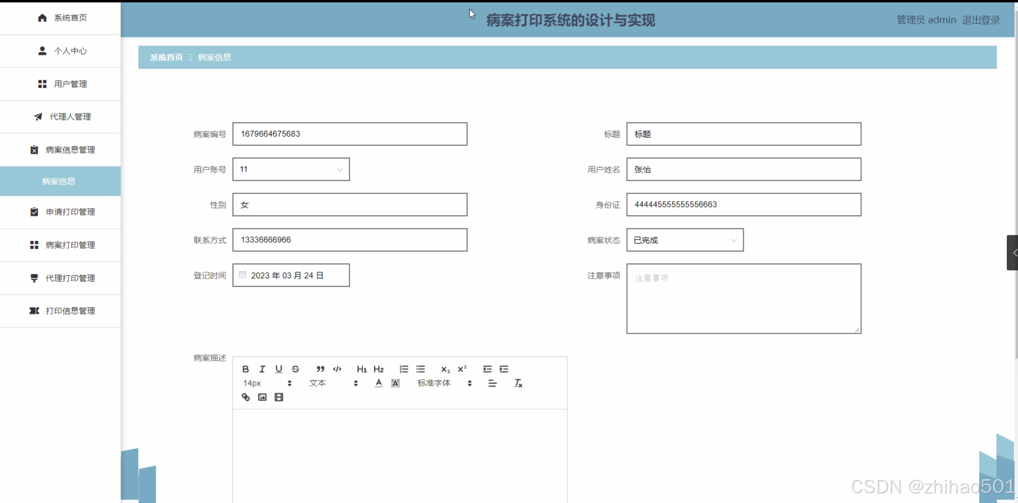The image size is (1018, 503).
Task: Insert a video into editor
Action: click(279, 397)
